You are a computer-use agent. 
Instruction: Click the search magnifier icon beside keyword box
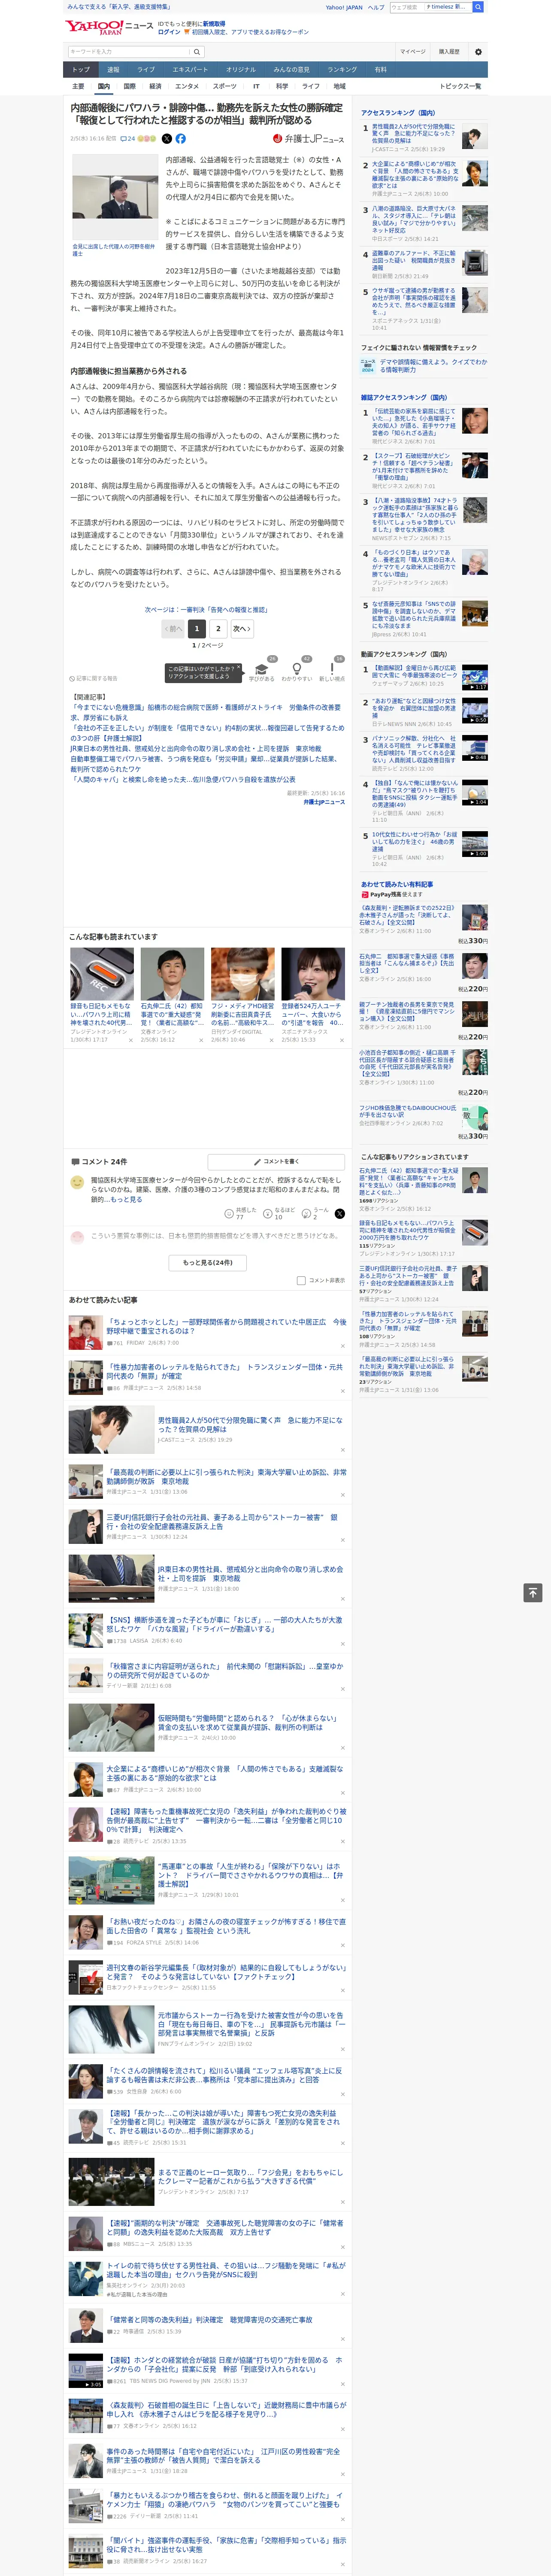coord(197,51)
